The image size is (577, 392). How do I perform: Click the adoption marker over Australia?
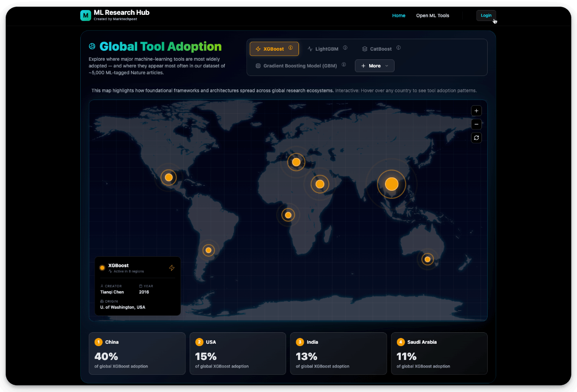coord(427,260)
